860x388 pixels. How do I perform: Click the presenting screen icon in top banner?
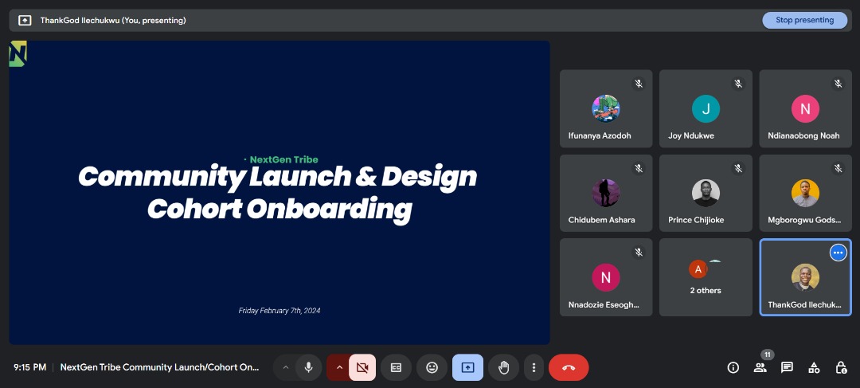pyautogui.click(x=25, y=20)
